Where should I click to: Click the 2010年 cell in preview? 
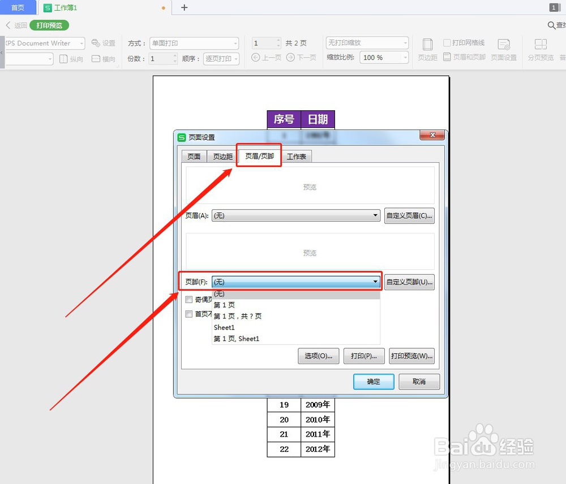coord(318,420)
